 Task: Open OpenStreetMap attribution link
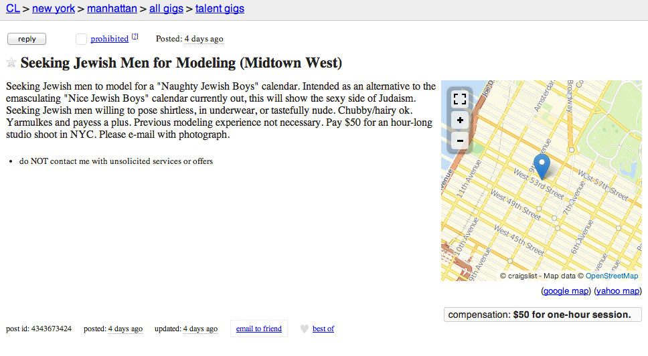[x=612, y=276]
